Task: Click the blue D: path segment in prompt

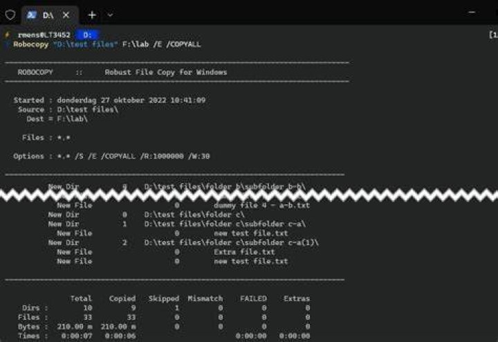Action: [87, 35]
